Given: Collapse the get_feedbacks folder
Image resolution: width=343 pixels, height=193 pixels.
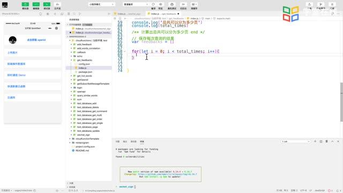Looking at the screenshot, I should (x=71, y=60).
